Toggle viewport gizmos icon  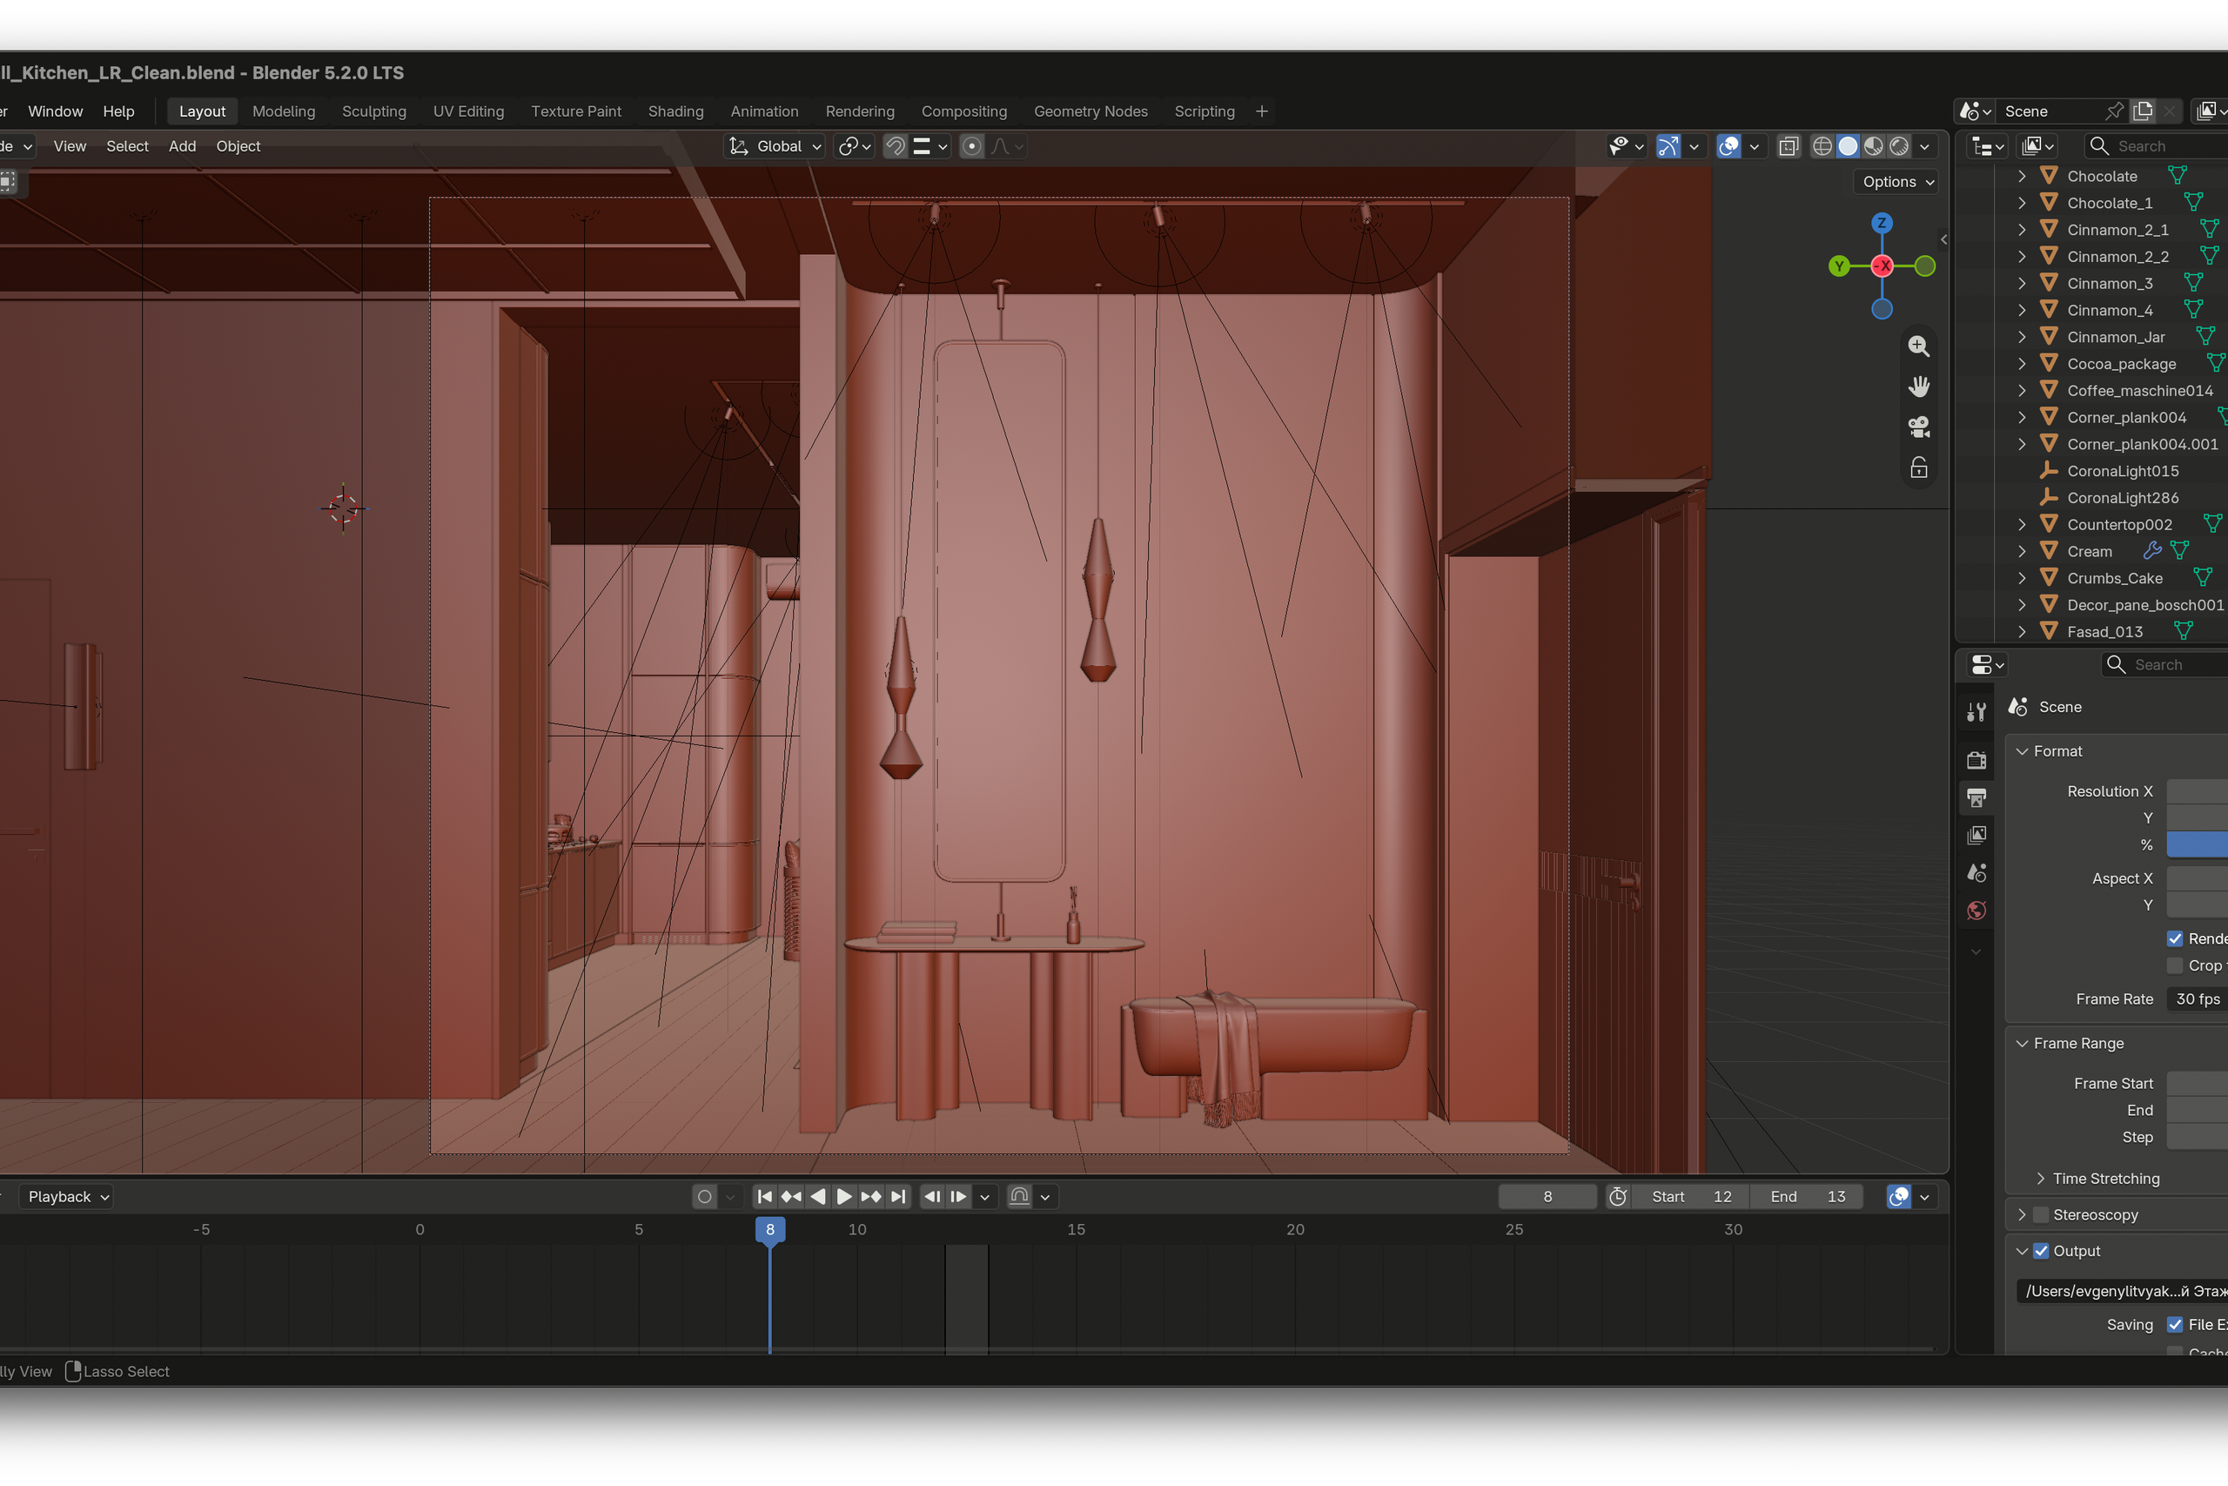[1668, 146]
